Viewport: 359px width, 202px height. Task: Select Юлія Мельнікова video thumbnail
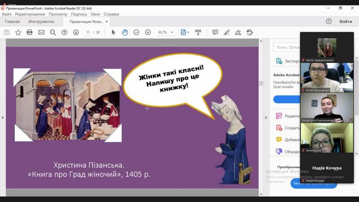pyautogui.click(x=327, y=77)
